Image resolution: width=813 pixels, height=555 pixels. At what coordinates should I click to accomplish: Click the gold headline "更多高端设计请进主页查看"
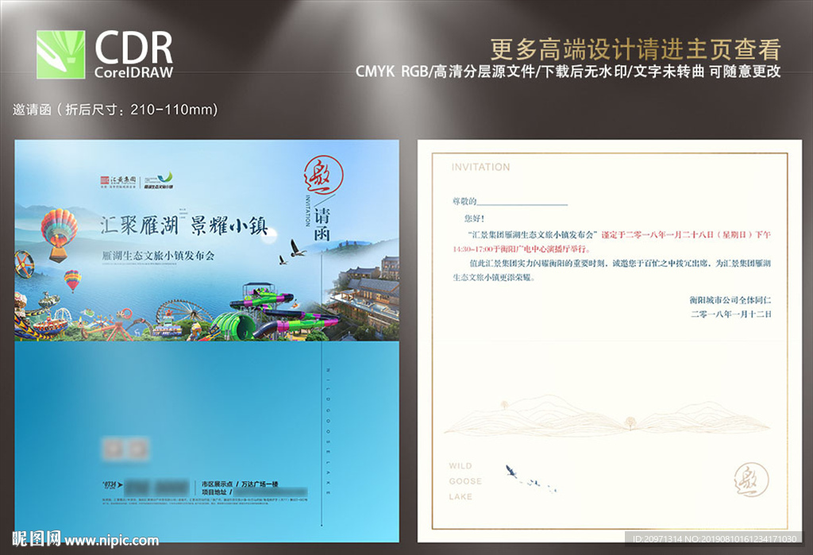[636, 50]
